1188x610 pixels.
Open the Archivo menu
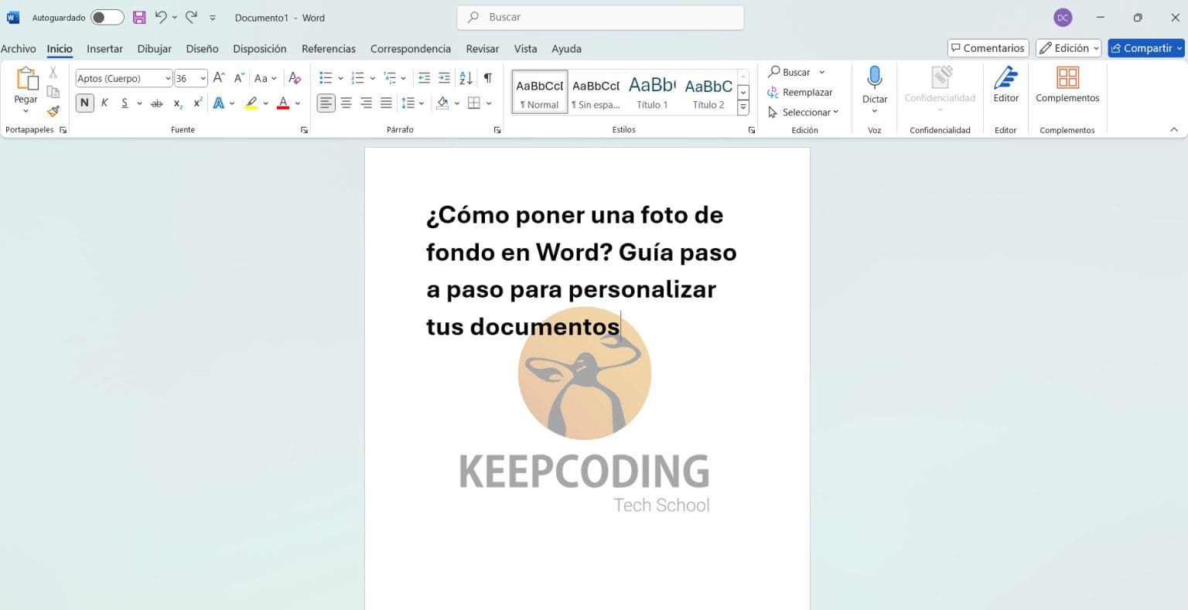click(x=19, y=48)
